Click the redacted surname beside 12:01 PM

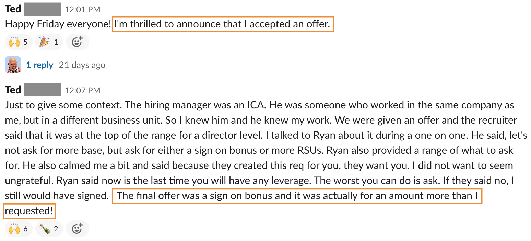43,9
